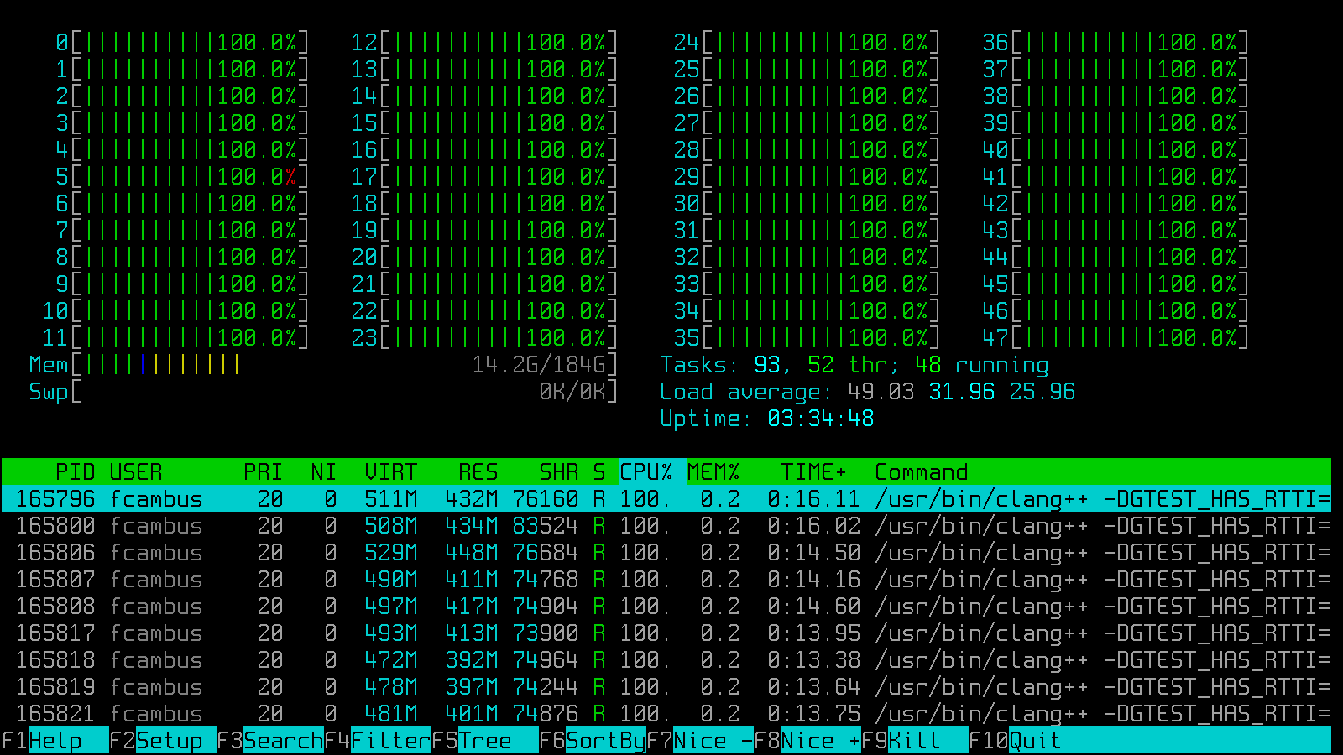The height and width of the screenshot is (755, 1343).
Task: Click F8 Nice + to raise niceness
Action: 807,741
